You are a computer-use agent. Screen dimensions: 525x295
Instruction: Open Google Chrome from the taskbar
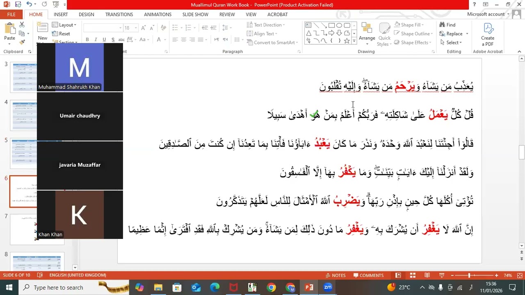point(271,287)
